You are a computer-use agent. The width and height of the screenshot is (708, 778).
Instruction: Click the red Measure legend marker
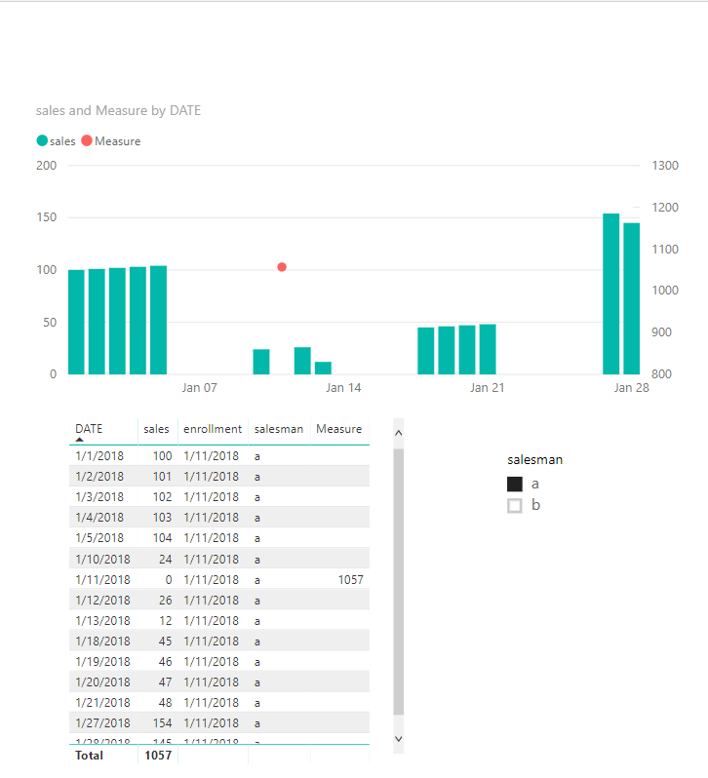[87, 141]
